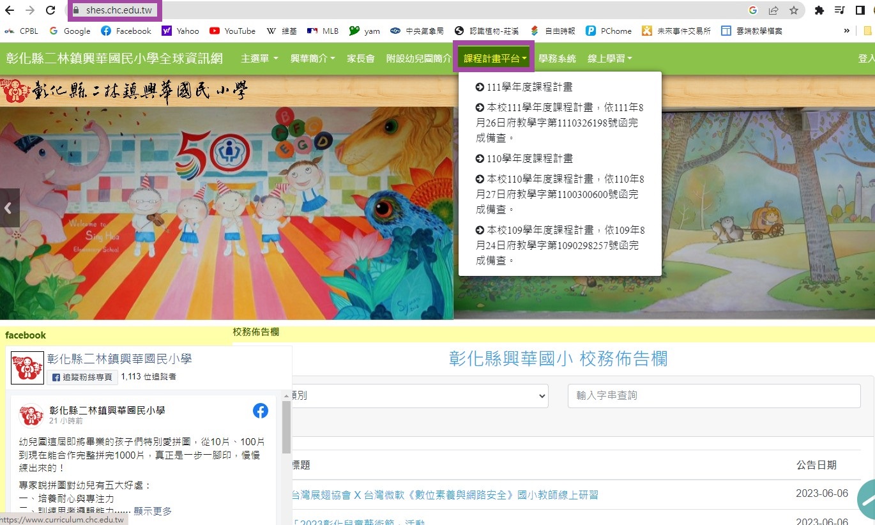Open the 2023彰化兒童藝術節 活動 announcement

pos(358,522)
